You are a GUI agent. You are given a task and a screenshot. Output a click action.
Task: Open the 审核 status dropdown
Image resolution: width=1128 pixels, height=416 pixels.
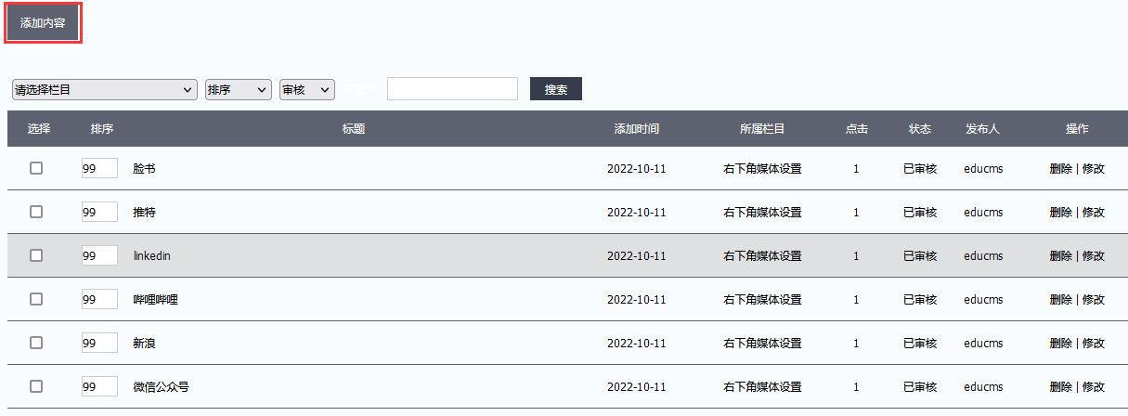click(306, 89)
